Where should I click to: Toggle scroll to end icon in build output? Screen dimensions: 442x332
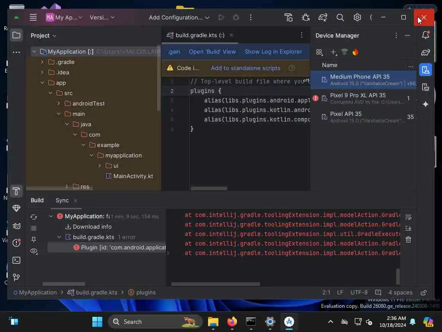[x=408, y=228]
